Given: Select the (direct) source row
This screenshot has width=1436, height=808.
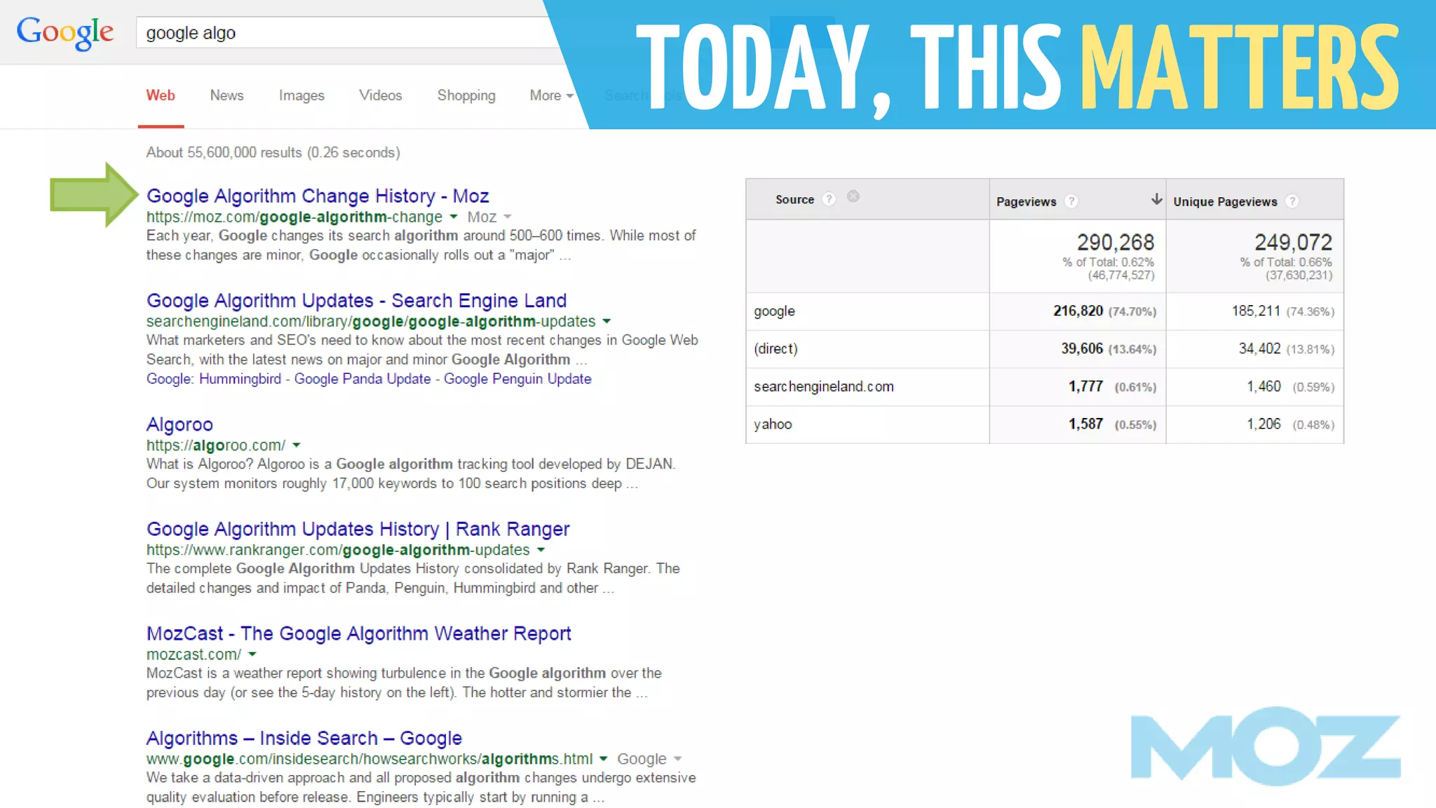Looking at the screenshot, I should [1045, 349].
